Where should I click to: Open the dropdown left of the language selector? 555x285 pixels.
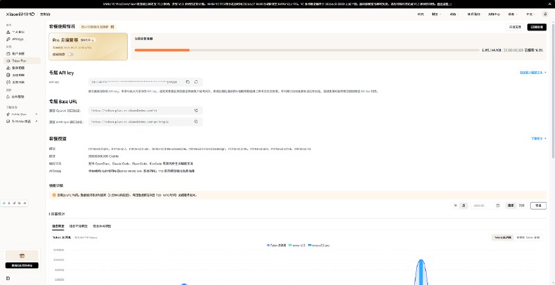[x=513, y=14]
